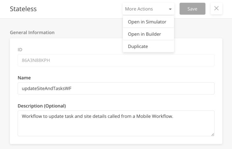
Task: Place cursor on updateSiteAndTasksWF text
Action: [46, 88]
